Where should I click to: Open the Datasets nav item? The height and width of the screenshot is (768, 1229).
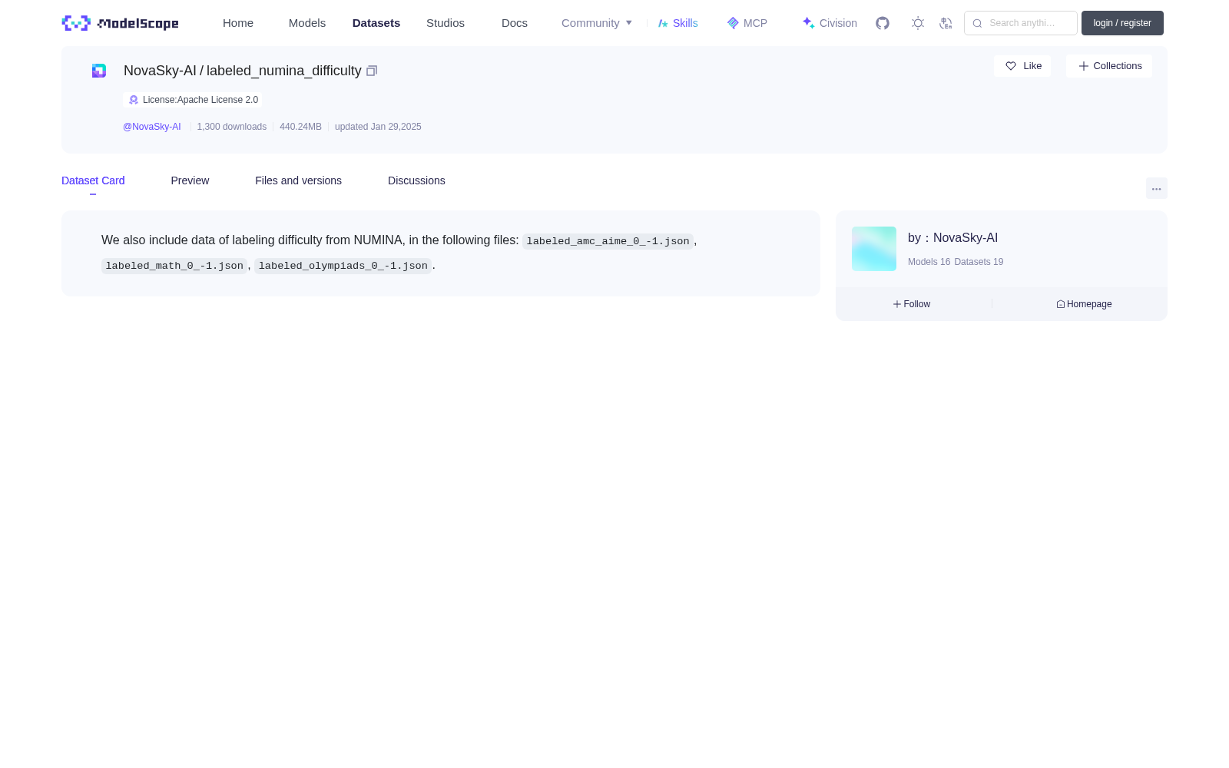click(x=376, y=23)
